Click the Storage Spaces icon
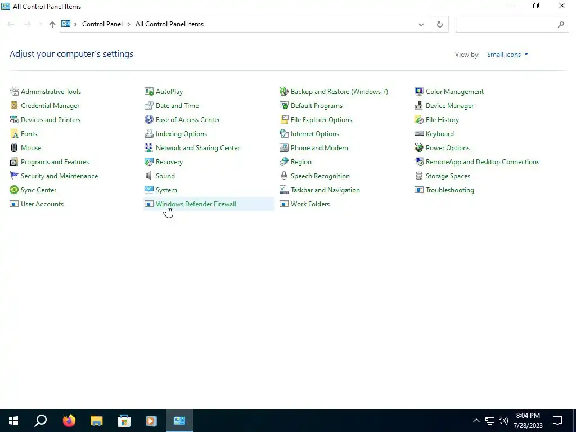576x432 pixels. click(418, 176)
